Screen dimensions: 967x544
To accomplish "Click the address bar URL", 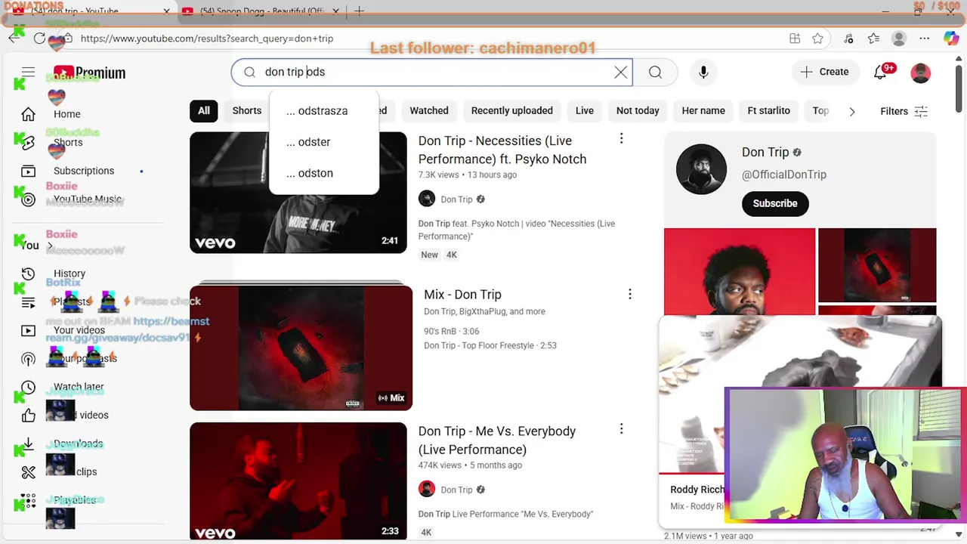I will click(x=207, y=39).
